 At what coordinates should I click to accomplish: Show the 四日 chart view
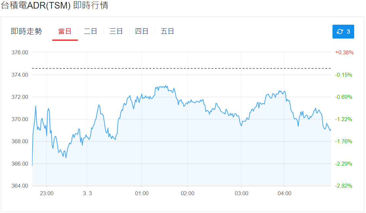click(142, 32)
